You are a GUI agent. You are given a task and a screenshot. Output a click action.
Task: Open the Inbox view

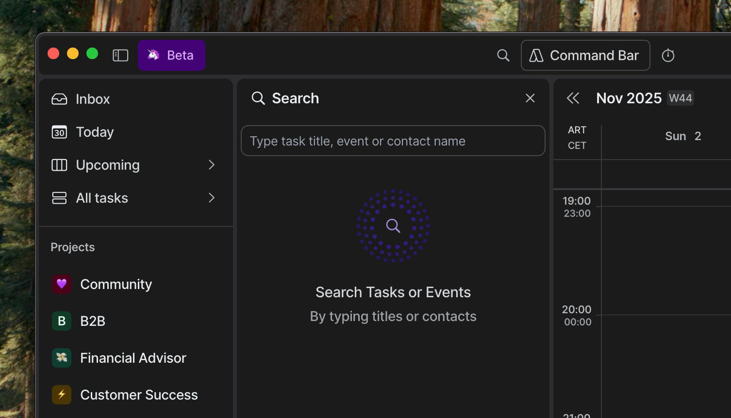[92, 99]
